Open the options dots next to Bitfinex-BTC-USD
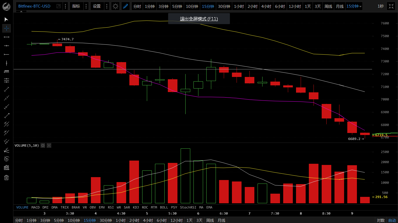This screenshot has height=223, width=398. point(65,6)
